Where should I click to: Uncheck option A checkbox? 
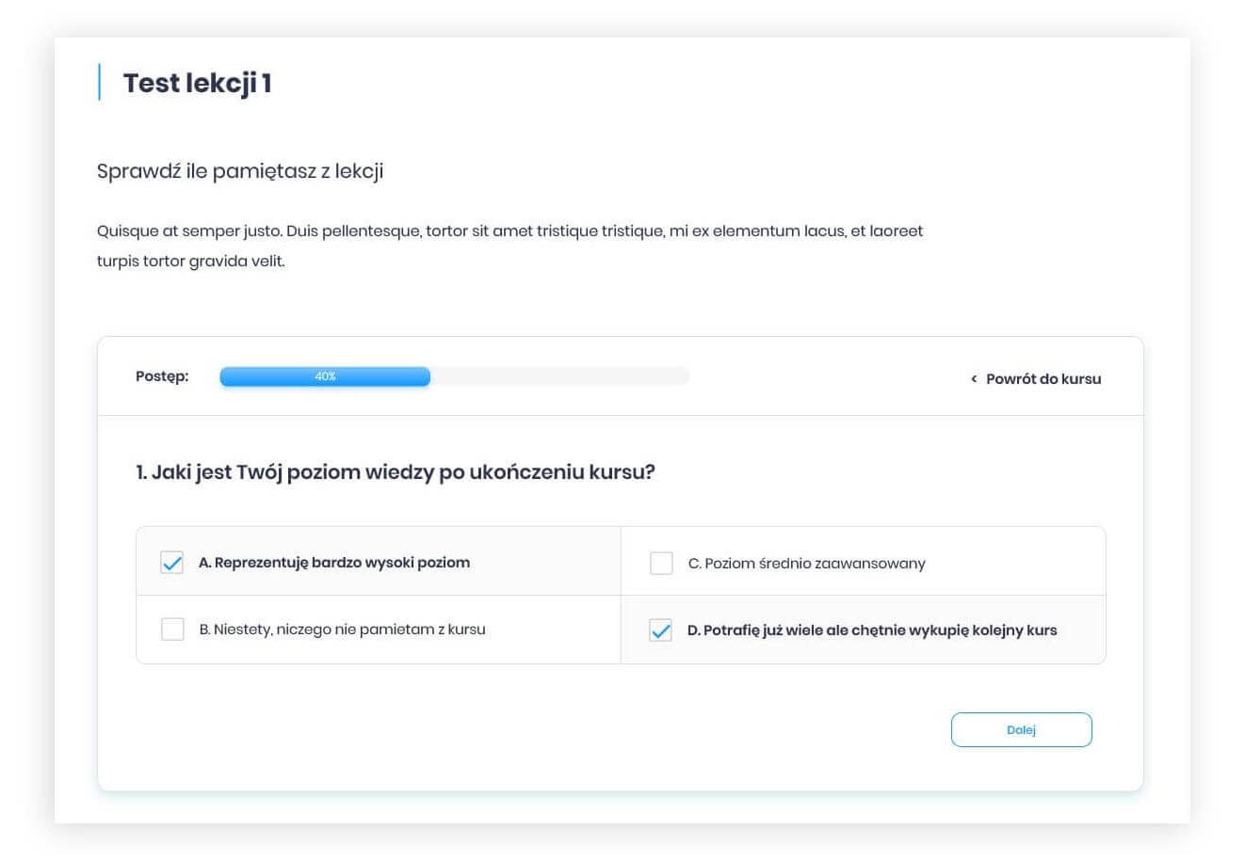(171, 563)
